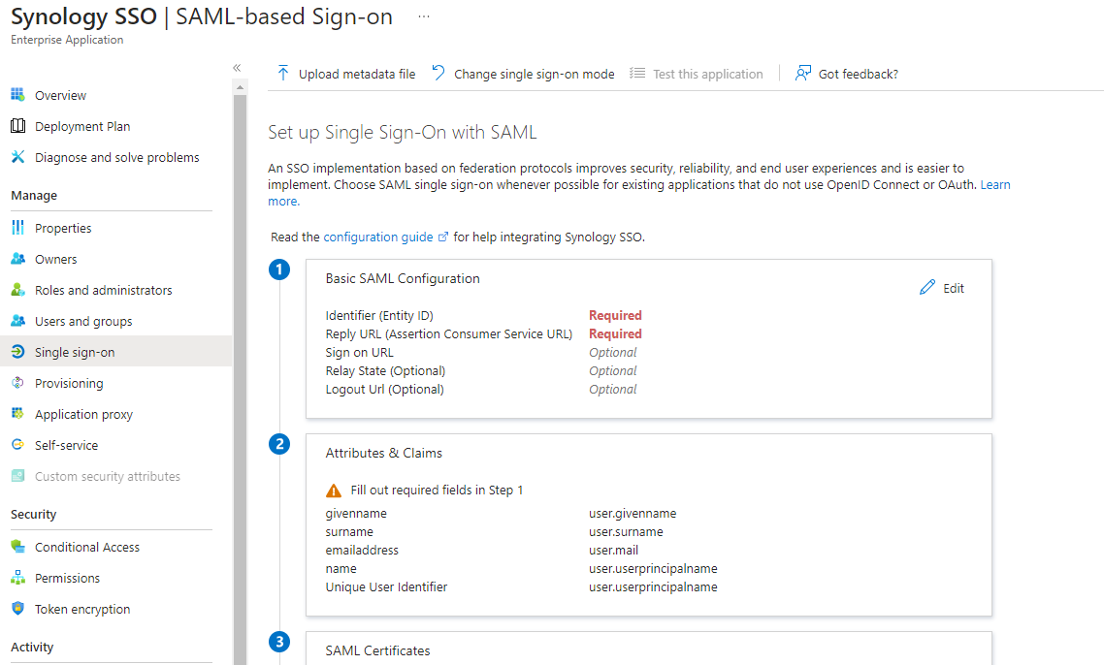Click the Roles and administrators icon
This screenshot has width=1104, height=665.
tap(17, 290)
